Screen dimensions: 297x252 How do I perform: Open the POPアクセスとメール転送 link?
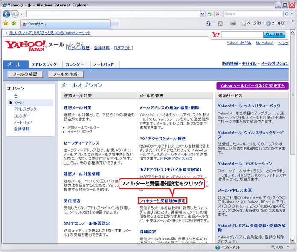point(163,139)
